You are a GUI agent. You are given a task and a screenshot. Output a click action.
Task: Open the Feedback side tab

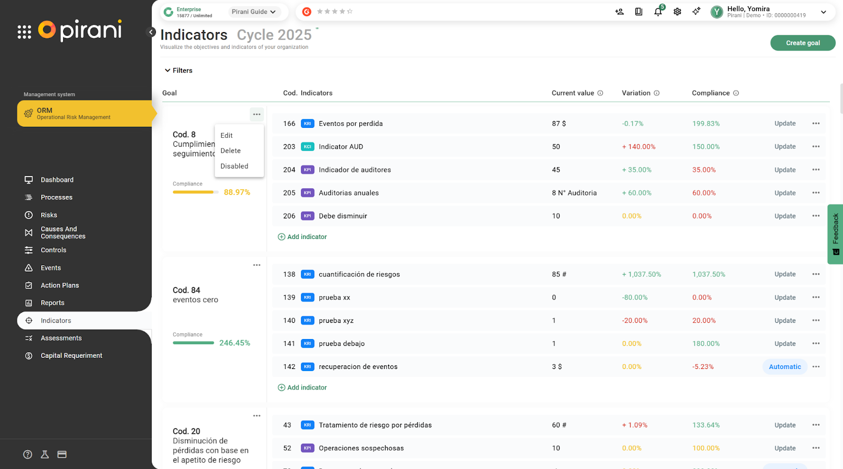[x=836, y=234]
